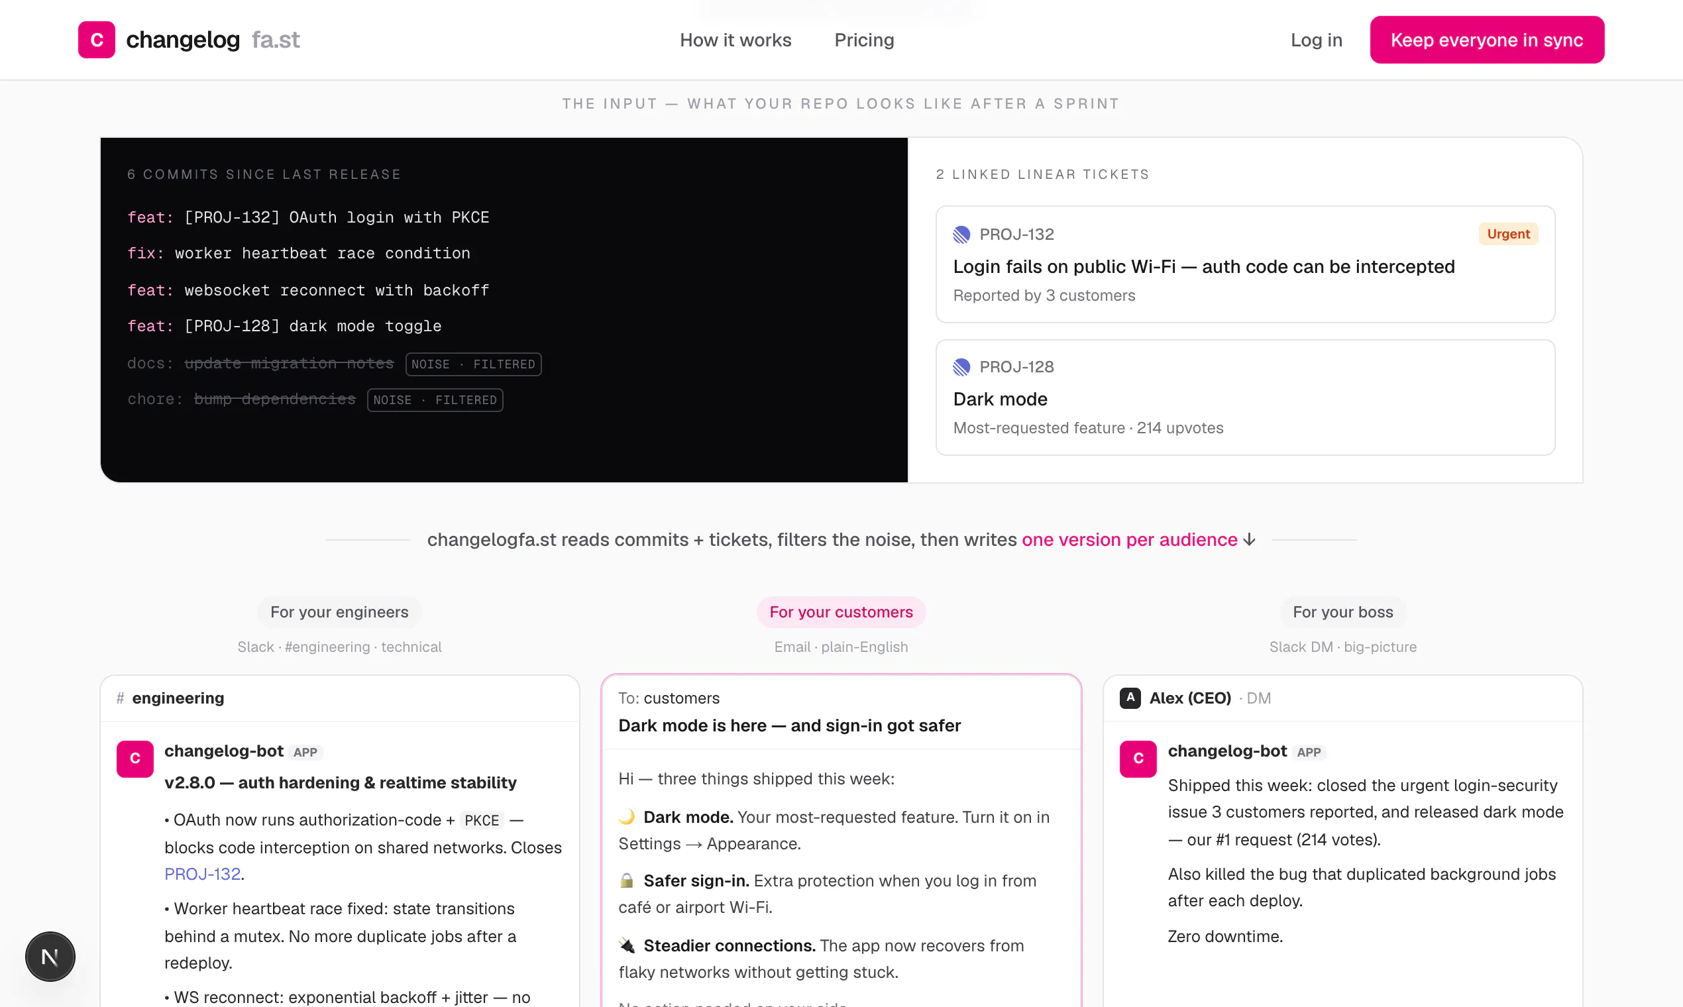Click the plug emoji next to Steadier connections
1683x1007 pixels.
[627, 945]
